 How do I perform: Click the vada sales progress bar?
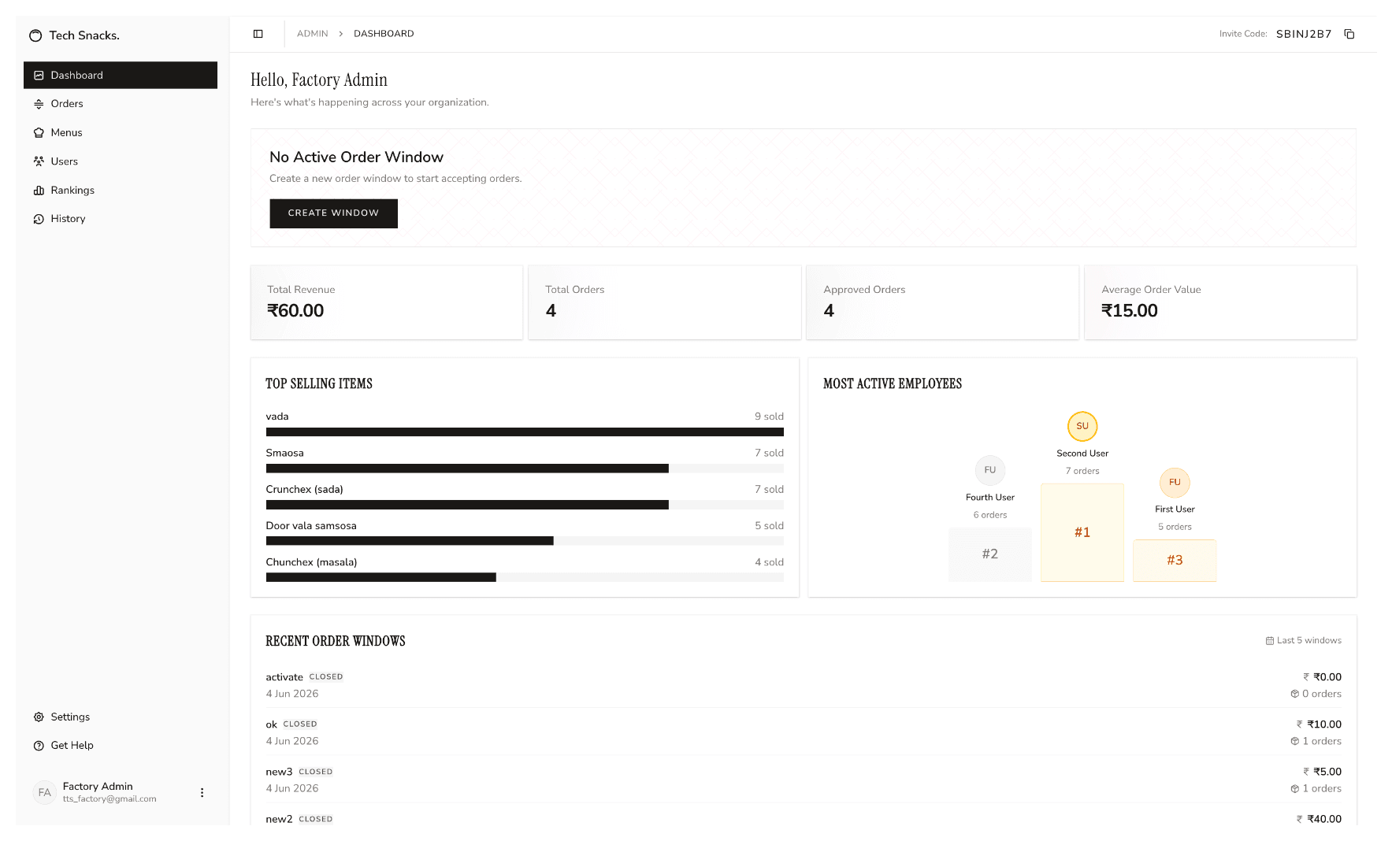coord(525,432)
